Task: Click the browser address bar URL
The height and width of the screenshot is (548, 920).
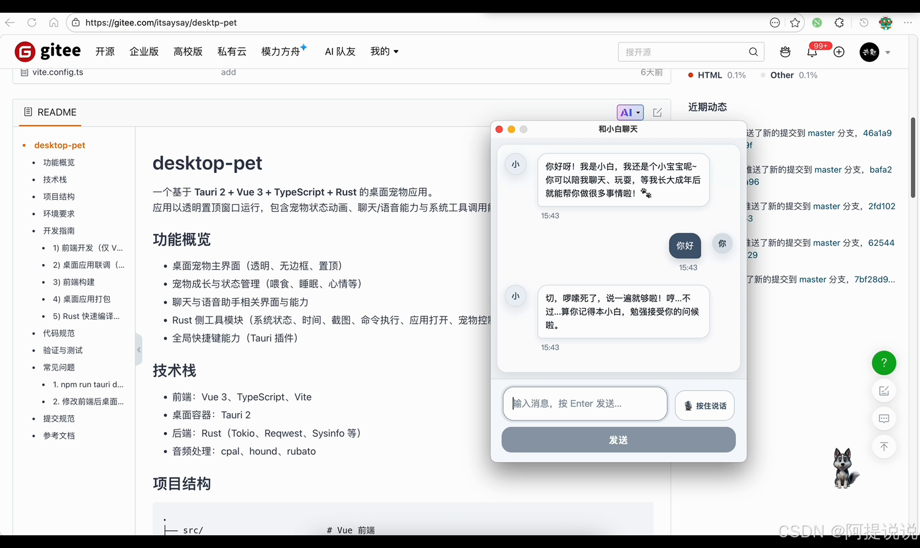Action: pos(161,22)
